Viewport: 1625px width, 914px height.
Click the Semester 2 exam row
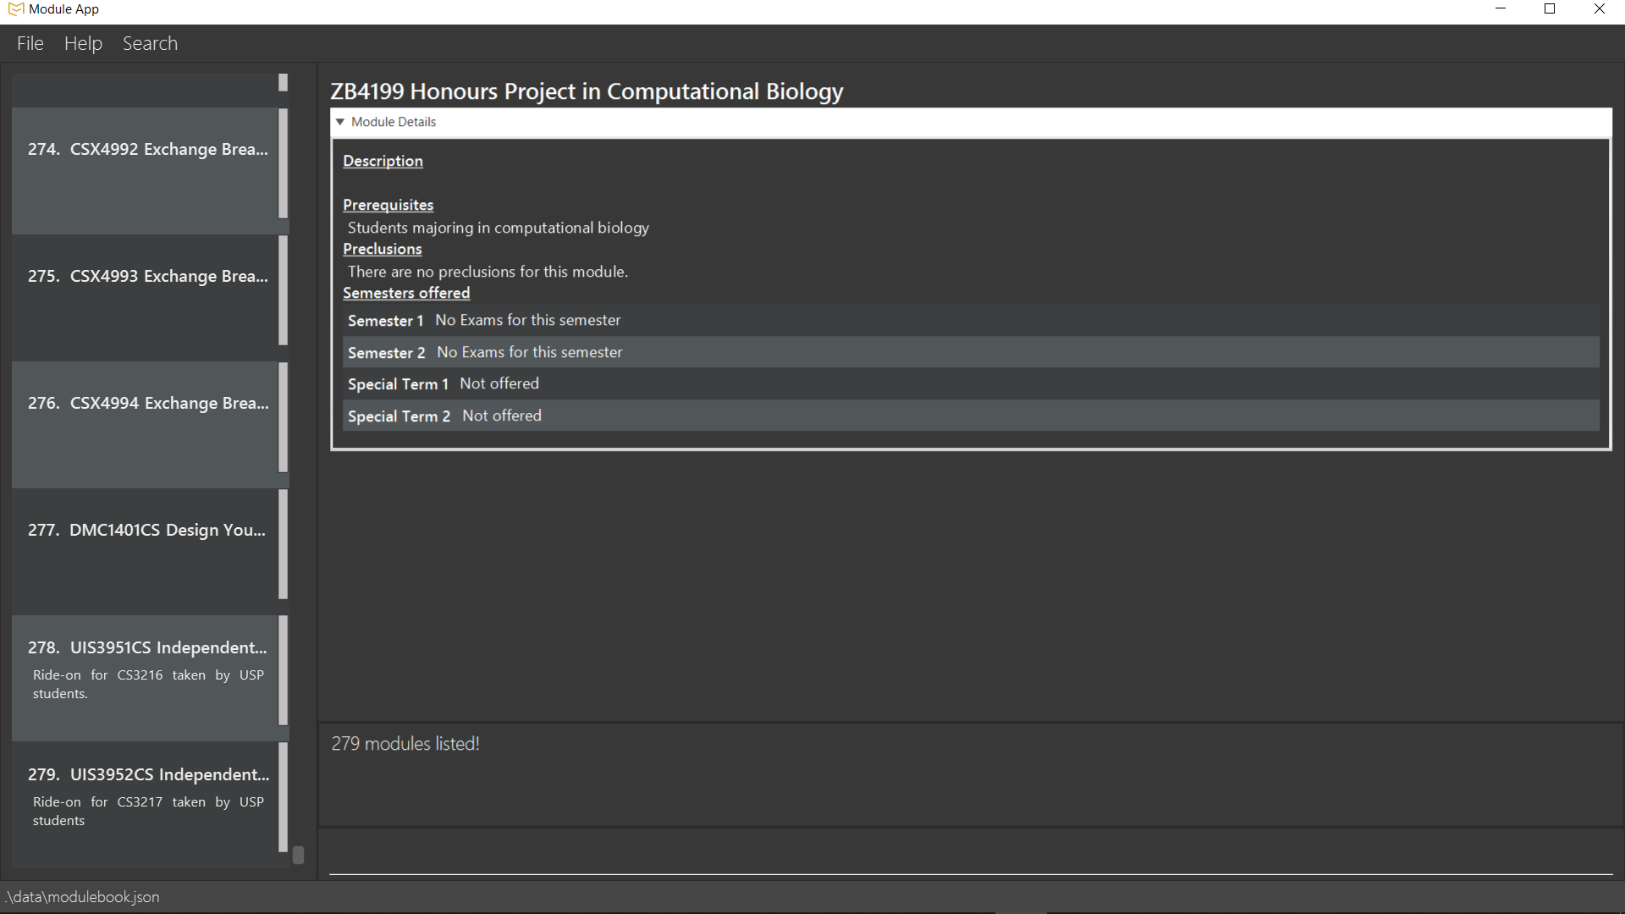(x=970, y=352)
